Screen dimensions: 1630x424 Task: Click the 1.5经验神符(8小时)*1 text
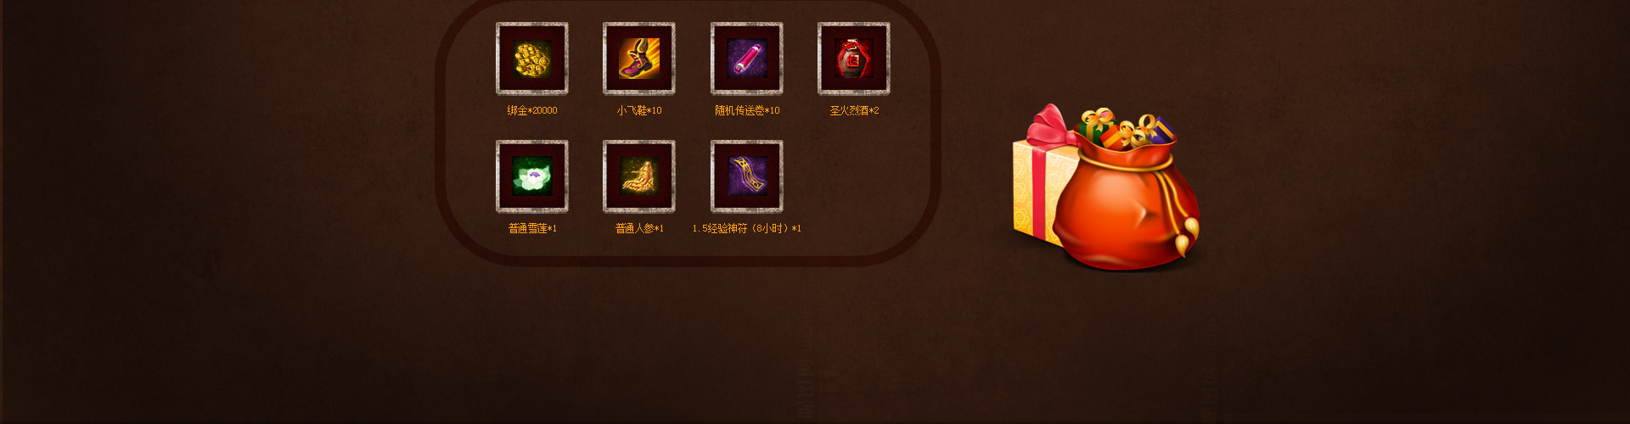coord(747,228)
